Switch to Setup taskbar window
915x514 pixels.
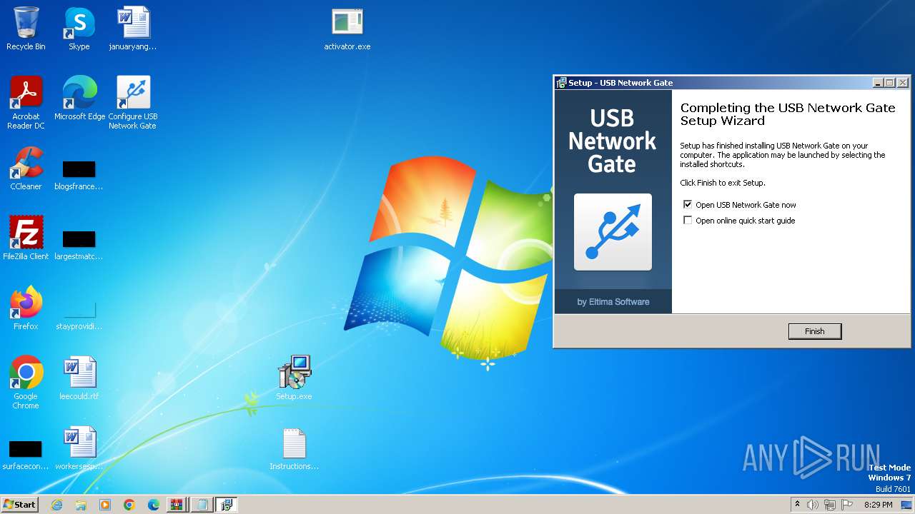coord(227,505)
